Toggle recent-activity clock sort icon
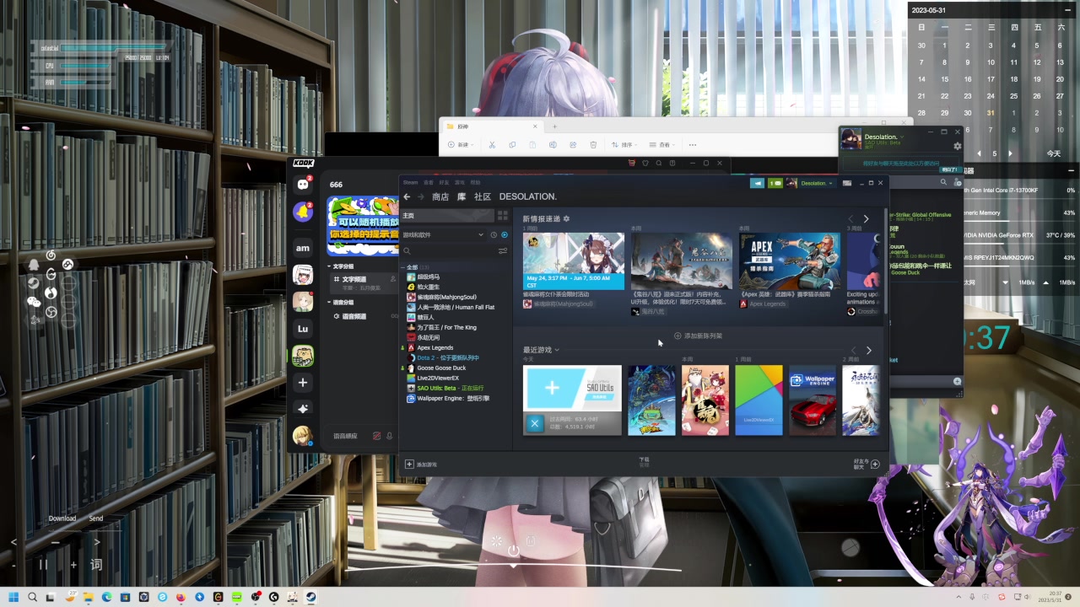This screenshot has width=1080, height=607. pos(494,235)
